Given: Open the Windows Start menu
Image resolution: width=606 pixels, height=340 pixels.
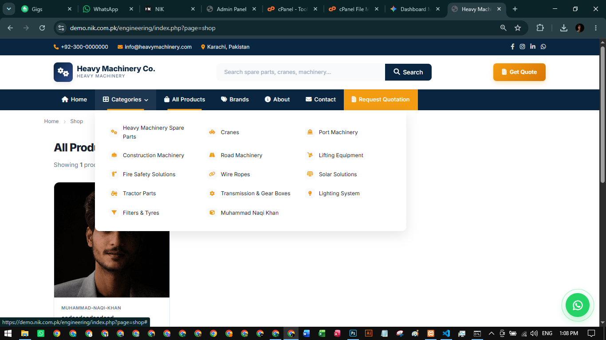Looking at the screenshot, I should [8, 333].
